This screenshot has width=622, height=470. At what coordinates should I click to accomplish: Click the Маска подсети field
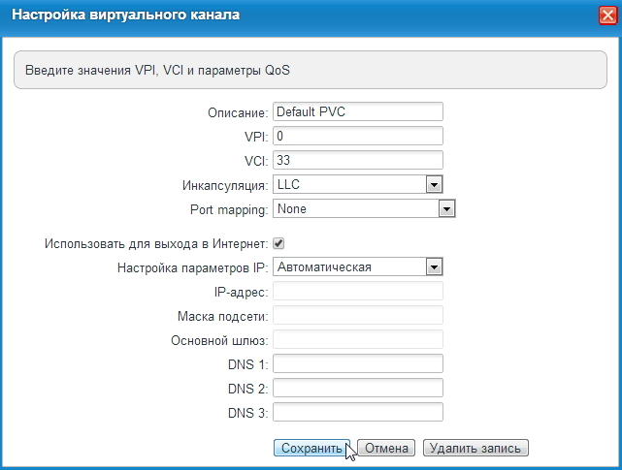[x=357, y=315]
